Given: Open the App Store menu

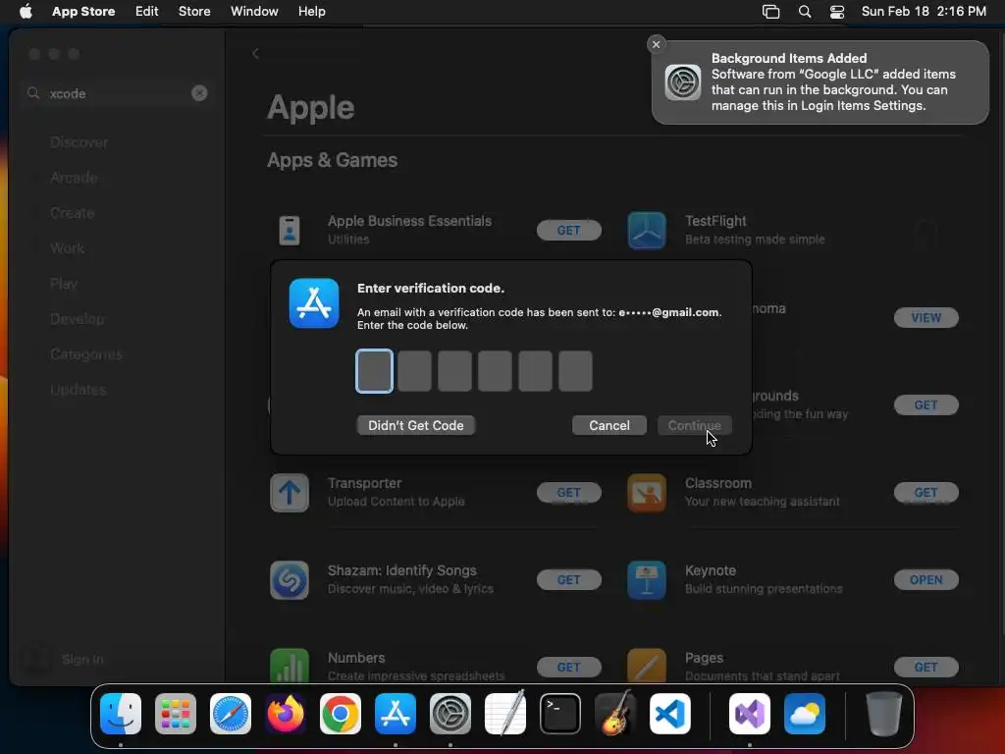Looking at the screenshot, I should click(x=83, y=12).
